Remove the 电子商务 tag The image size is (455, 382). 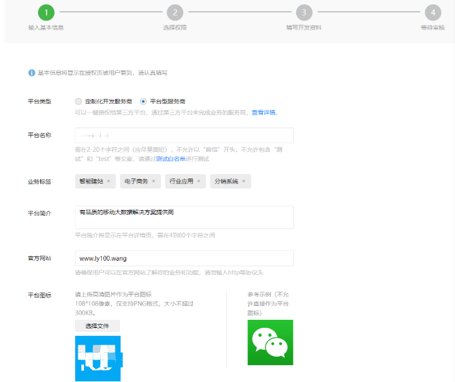pos(154,182)
